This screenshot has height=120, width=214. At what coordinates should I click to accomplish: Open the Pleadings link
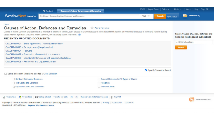click(105, 83)
